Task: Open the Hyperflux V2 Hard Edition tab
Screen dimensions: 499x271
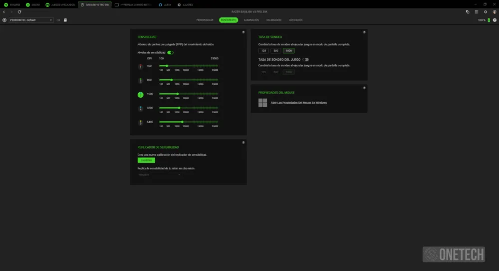Action: click(x=133, y=5)
